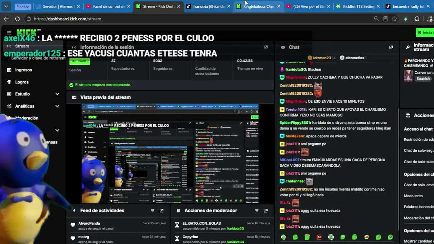Image resolution: width=434 pixels, height=244 pixels.
Task: Click the 00:42:55 live time value
Action: pyautogui.click(x=245, y=61)
